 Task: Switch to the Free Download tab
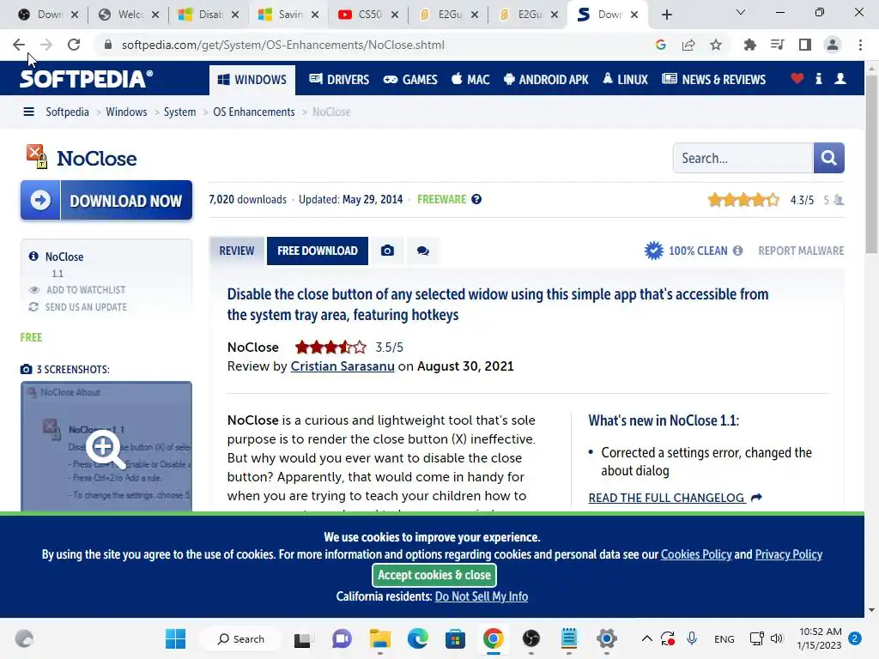tap(318, 251)
